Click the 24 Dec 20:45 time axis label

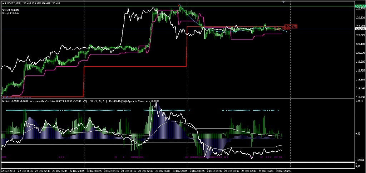(x=283, y=171)
